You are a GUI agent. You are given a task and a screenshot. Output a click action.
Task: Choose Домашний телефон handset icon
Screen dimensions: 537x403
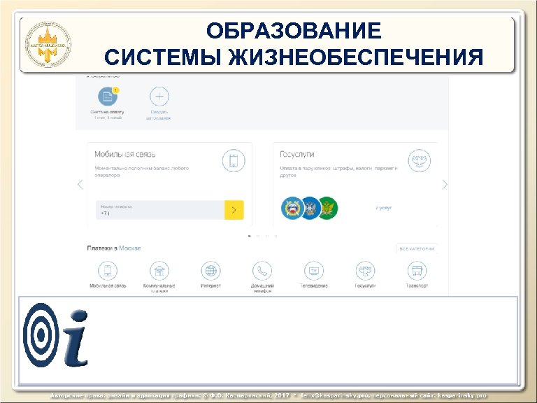click(262, 271)
